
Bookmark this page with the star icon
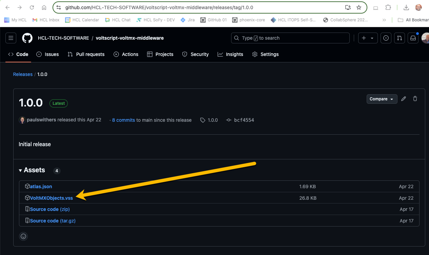pos(359,7)
